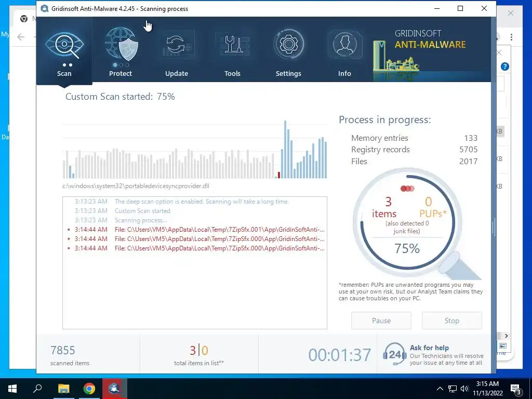
Task: Click the Update tab label
Action: (177, 73)
